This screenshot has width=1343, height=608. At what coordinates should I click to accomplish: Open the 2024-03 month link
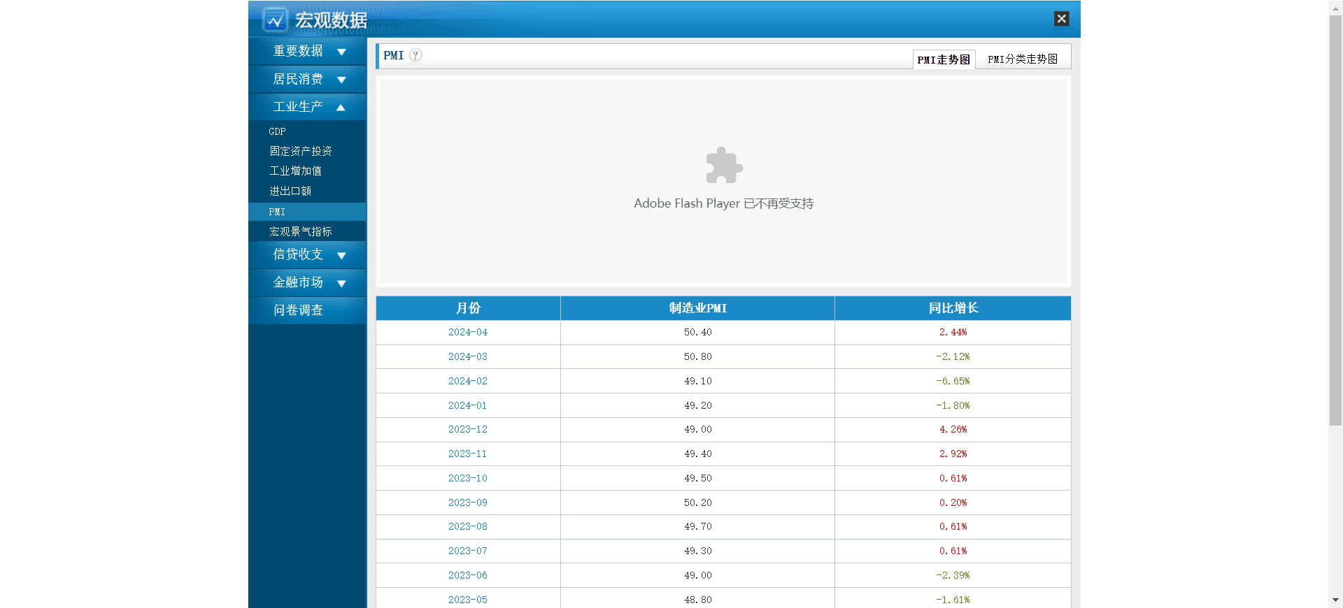468,357
